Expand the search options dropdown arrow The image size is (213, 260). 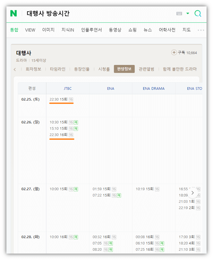pos(188,13)
